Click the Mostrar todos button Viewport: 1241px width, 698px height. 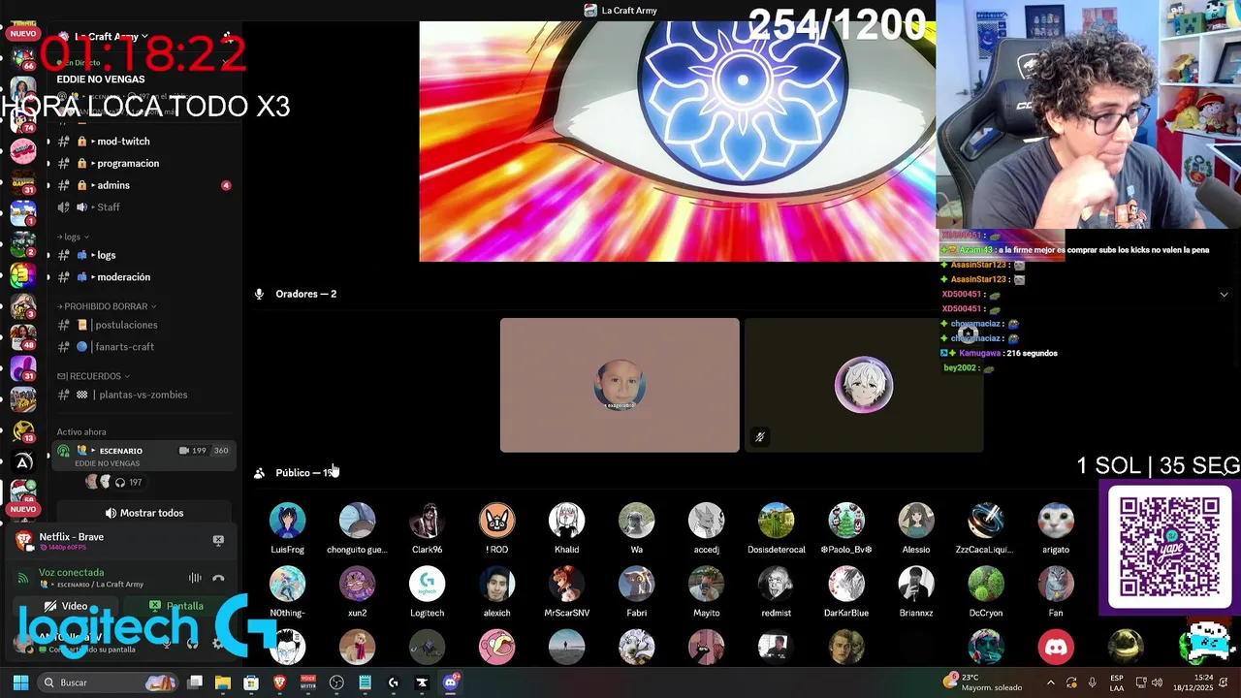pyautogui.click(x=143, y=513)
